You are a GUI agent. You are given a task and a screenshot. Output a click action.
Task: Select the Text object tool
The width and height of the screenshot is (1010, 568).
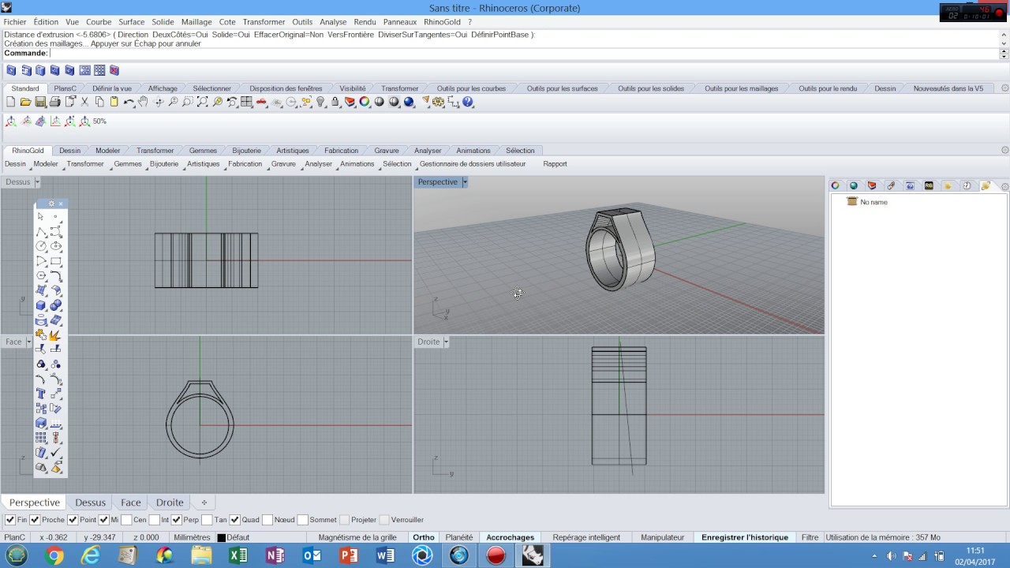41,394
